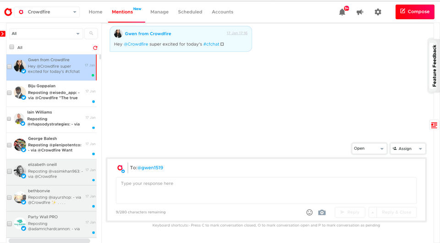Image resolution: width=440 pixels, height=243 pixels.
Task: Click the Reply button
Action: point(350,212)
